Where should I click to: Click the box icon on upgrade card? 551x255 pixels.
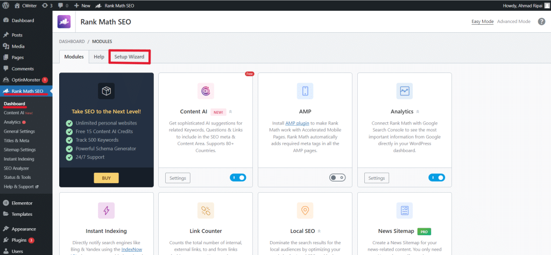tap(106, 91)
